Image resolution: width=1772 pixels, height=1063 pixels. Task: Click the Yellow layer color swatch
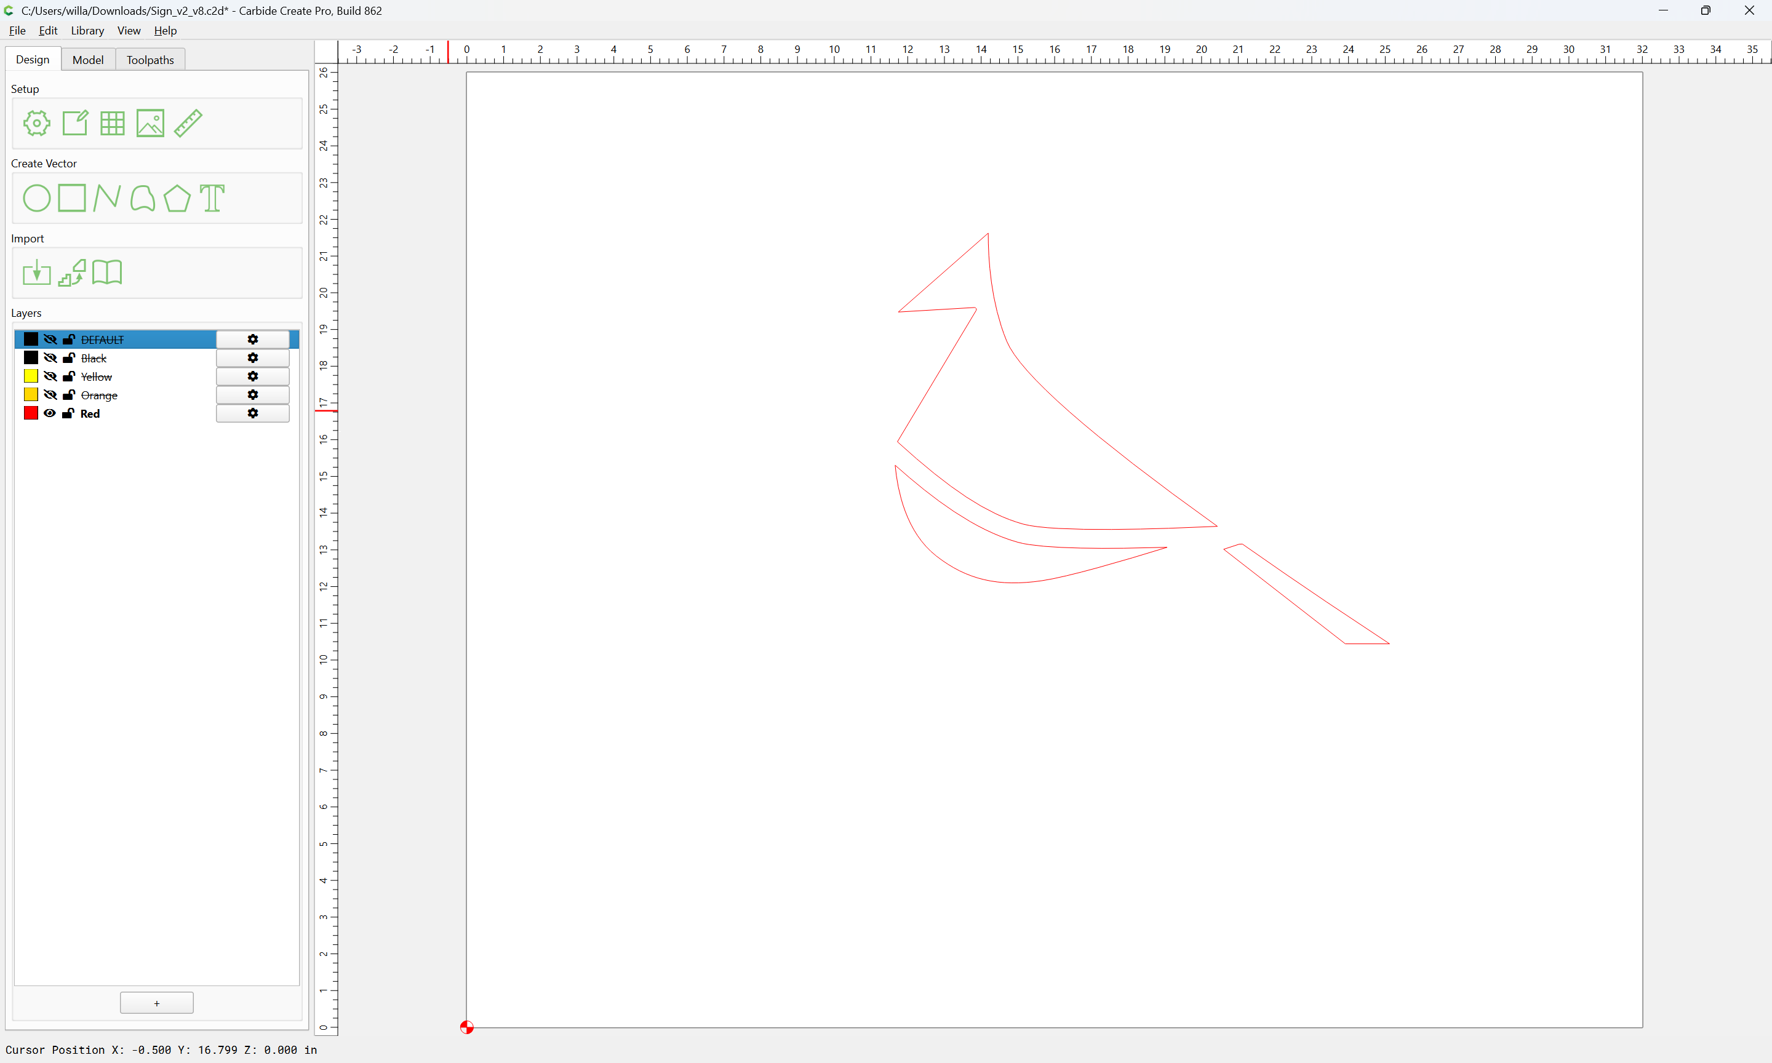(31, 376)
